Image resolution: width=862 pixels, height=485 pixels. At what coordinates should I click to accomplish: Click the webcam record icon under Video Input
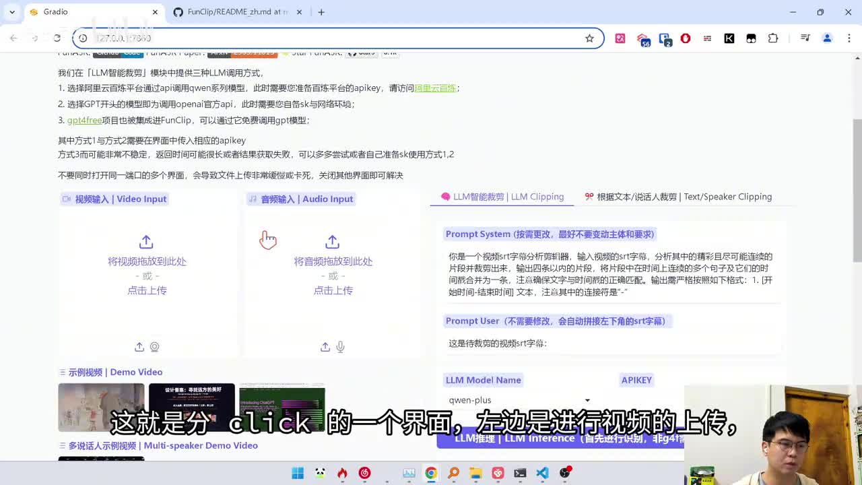click(x=155, y=347)
